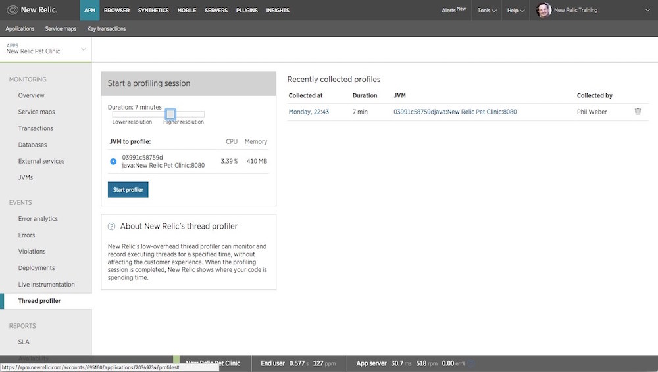Click the New Relic logo

tap(32, 10)
